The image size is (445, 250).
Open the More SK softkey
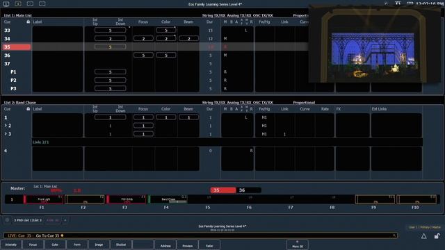click(297, 244)
